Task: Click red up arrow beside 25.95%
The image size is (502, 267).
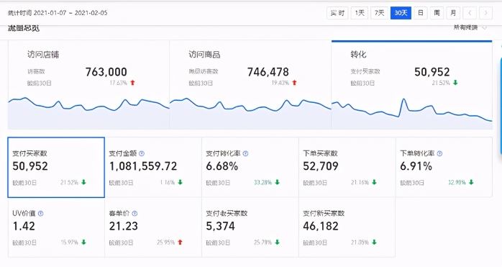Action: pos(181,243)
